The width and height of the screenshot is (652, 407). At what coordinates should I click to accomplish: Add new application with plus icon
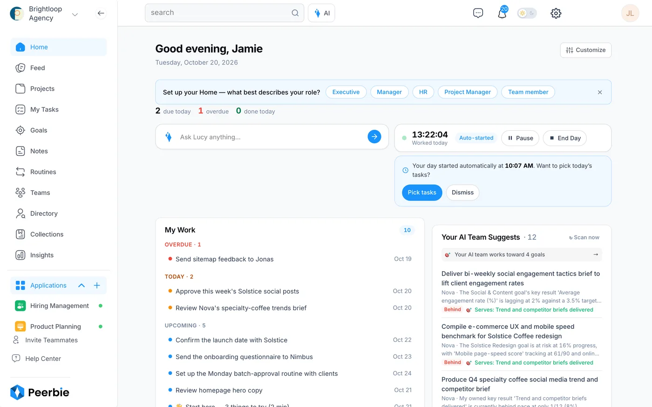click(97, 285)
